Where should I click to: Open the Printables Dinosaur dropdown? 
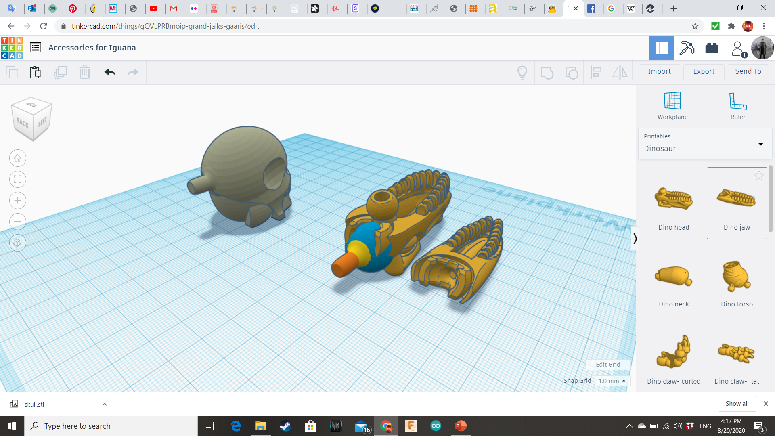point(705,144)
